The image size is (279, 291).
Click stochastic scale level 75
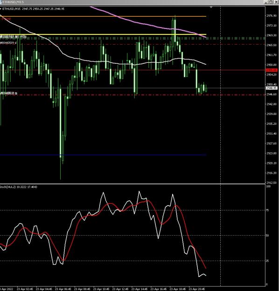click(x=267, y=210)
